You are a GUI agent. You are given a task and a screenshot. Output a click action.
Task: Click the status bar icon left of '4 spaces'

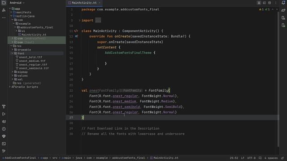260,158
